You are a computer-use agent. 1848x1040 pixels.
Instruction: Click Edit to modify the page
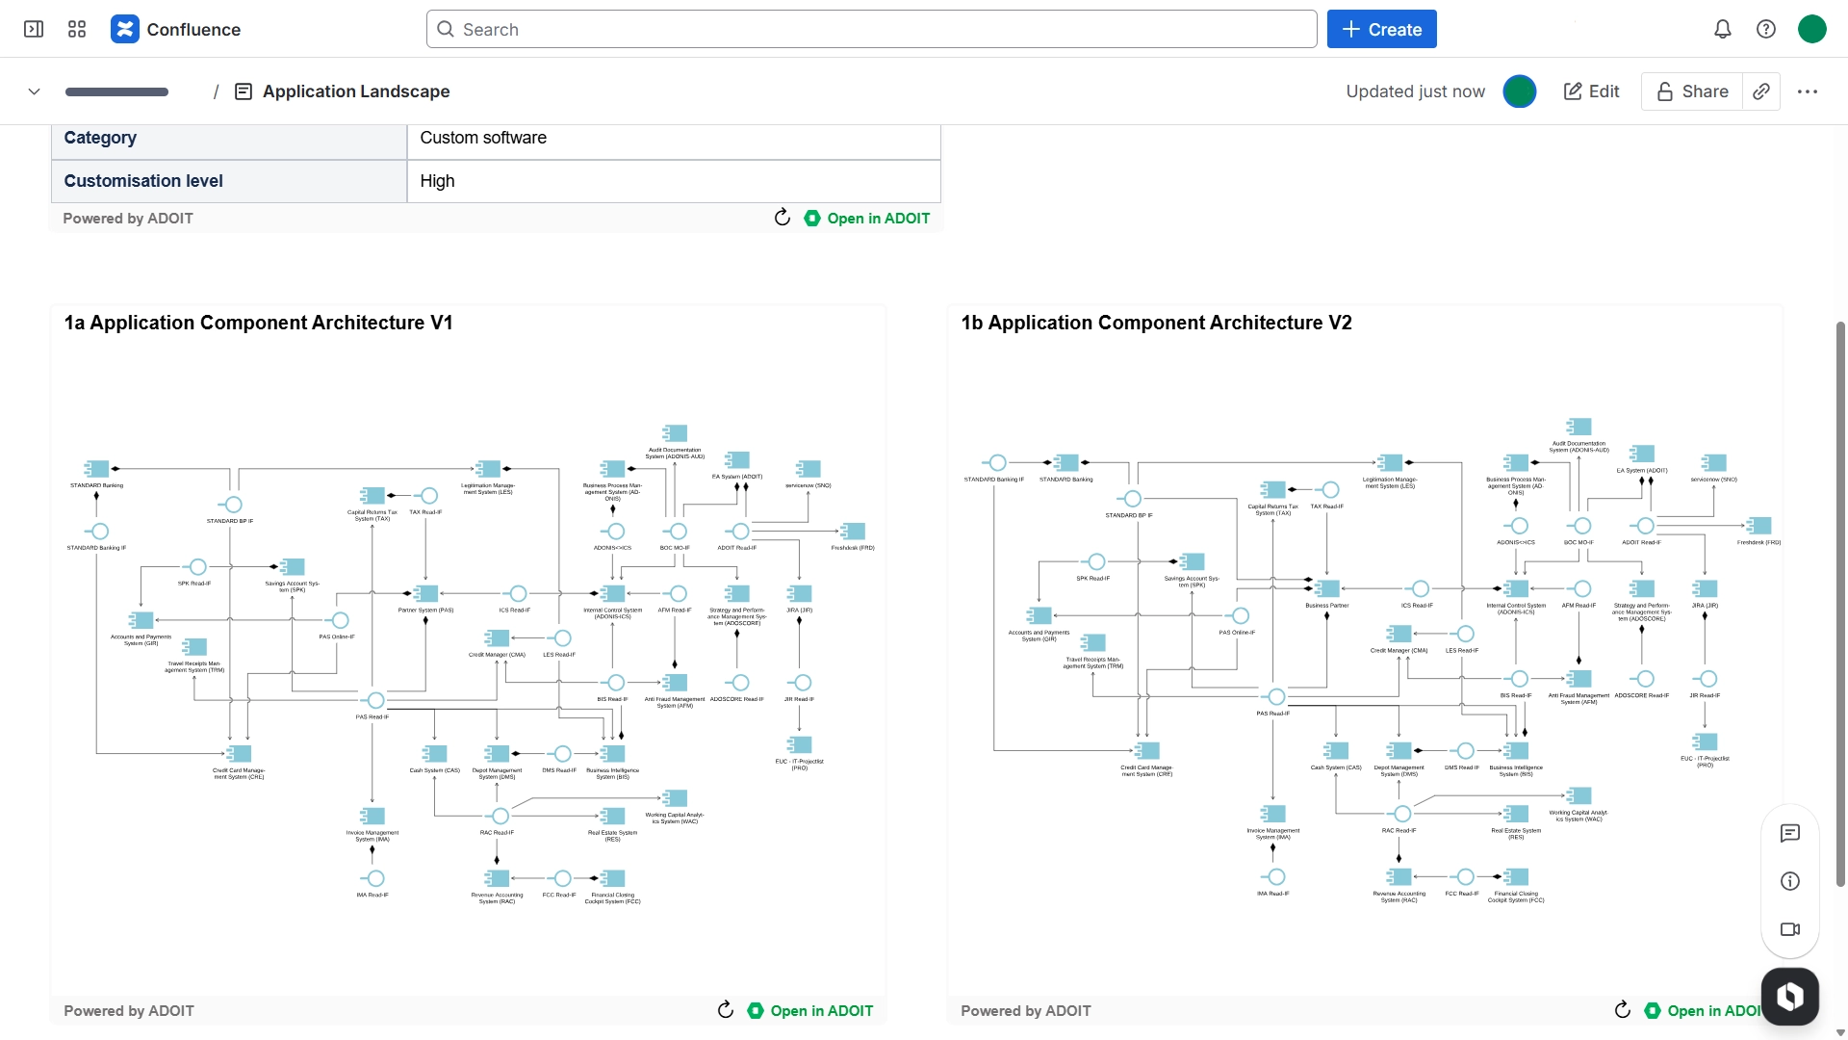(1591, 91)
